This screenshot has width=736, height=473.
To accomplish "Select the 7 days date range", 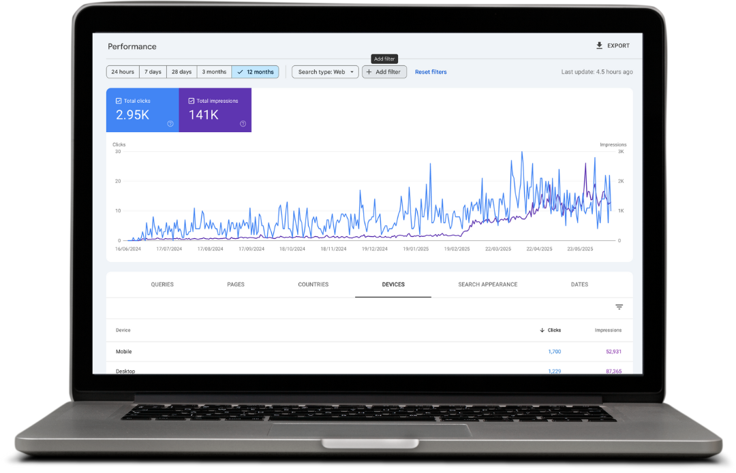I will point(153,72).
